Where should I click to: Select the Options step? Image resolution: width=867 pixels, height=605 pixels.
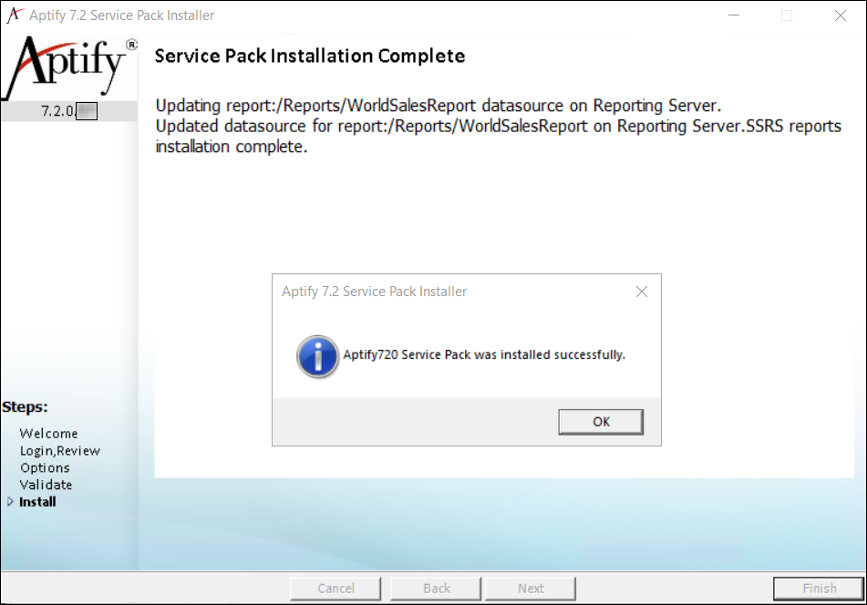click(45, 468)
